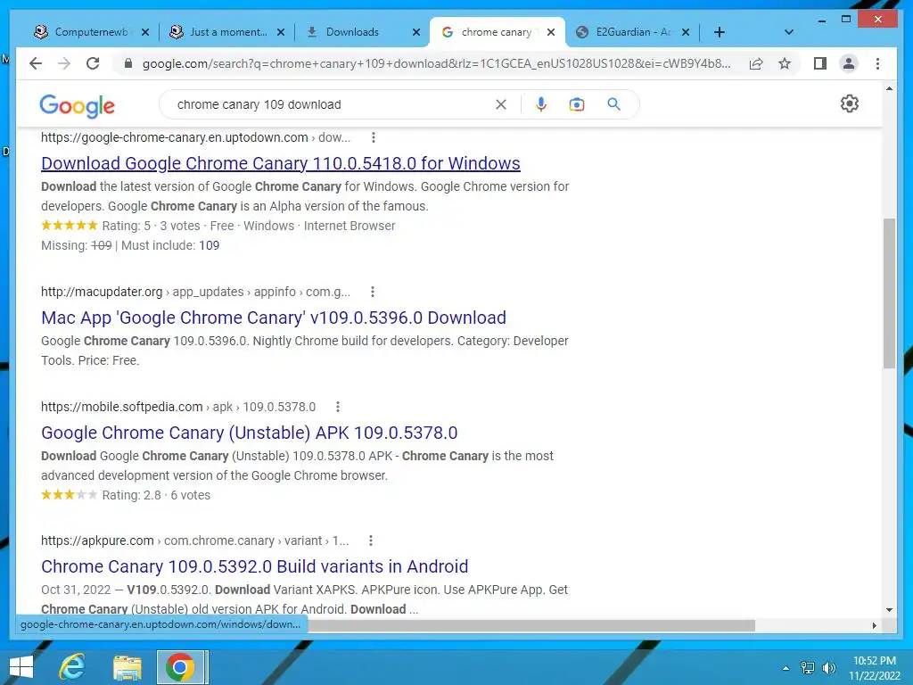The height and width of the screenshot is (685, 913).
Task: Click the macupdater.org URL breadcrumb
Action: (195, 292)
